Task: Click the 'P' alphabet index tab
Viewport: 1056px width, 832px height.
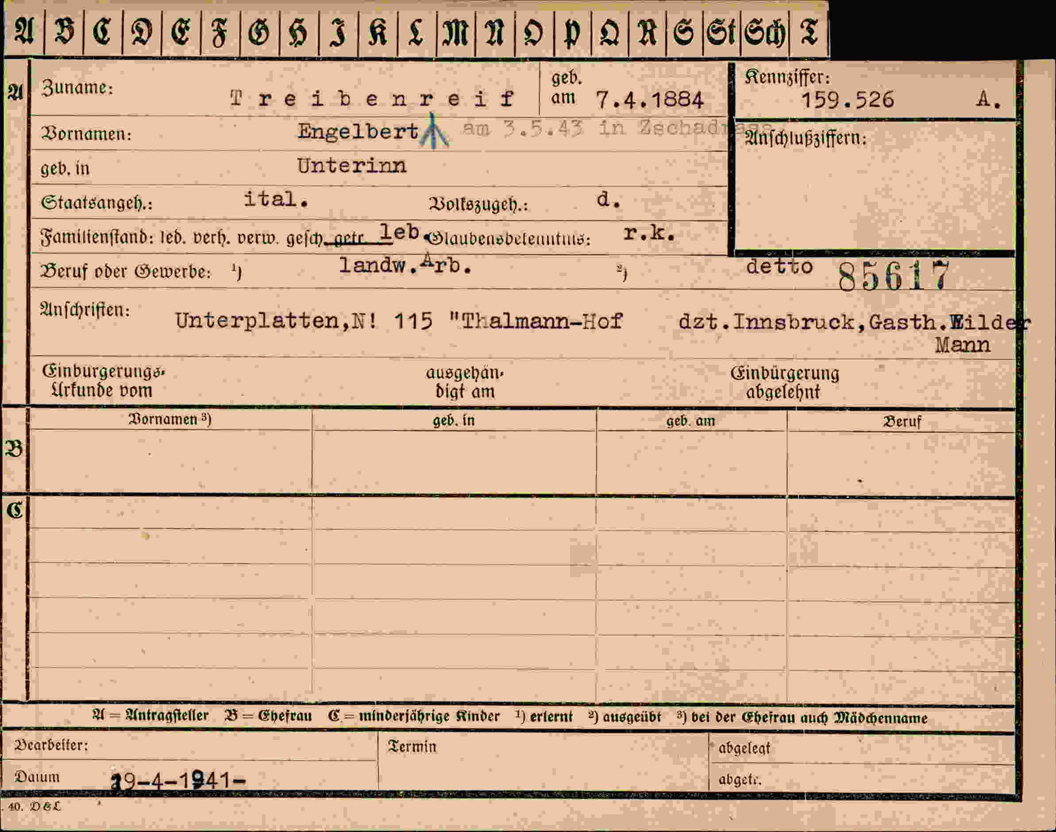Action: point(572,33)
